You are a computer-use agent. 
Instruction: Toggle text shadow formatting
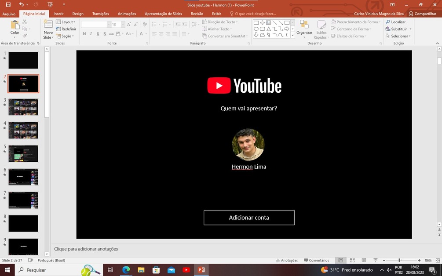[x=105, y=33]
